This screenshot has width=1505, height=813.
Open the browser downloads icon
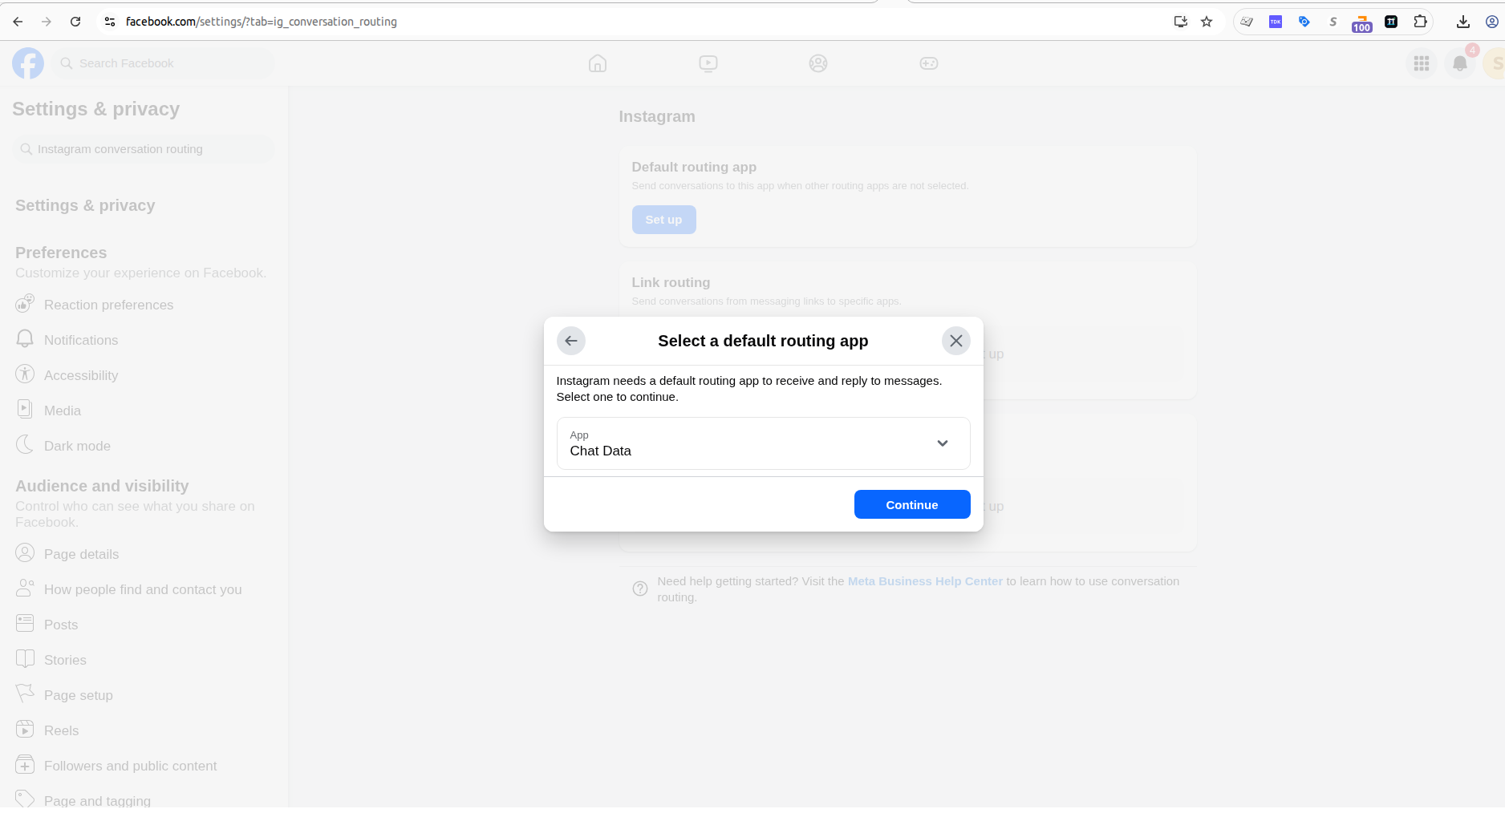point(1463,22)
